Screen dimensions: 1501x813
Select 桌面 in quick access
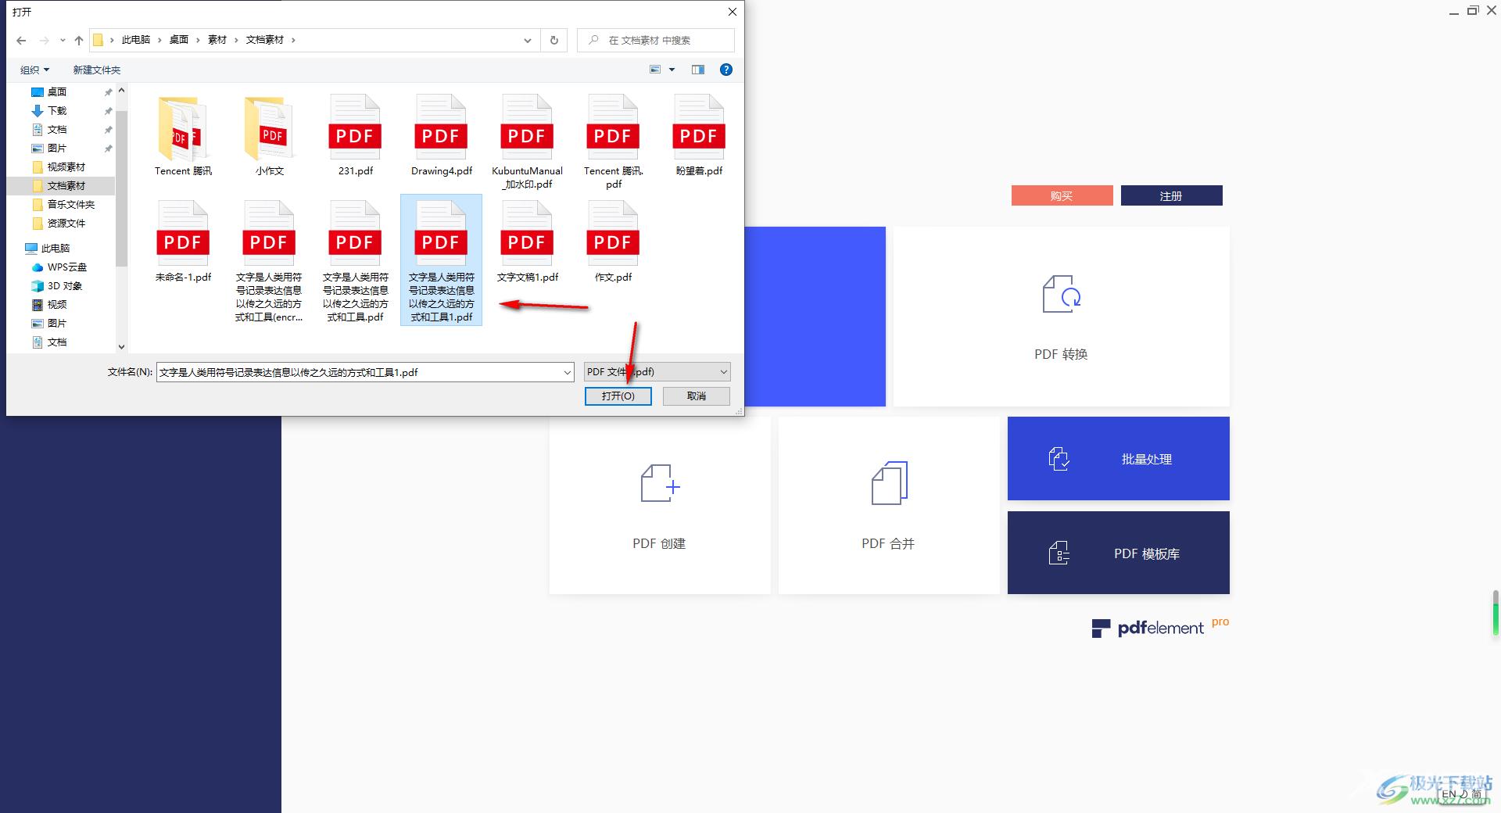coord(57,91)
